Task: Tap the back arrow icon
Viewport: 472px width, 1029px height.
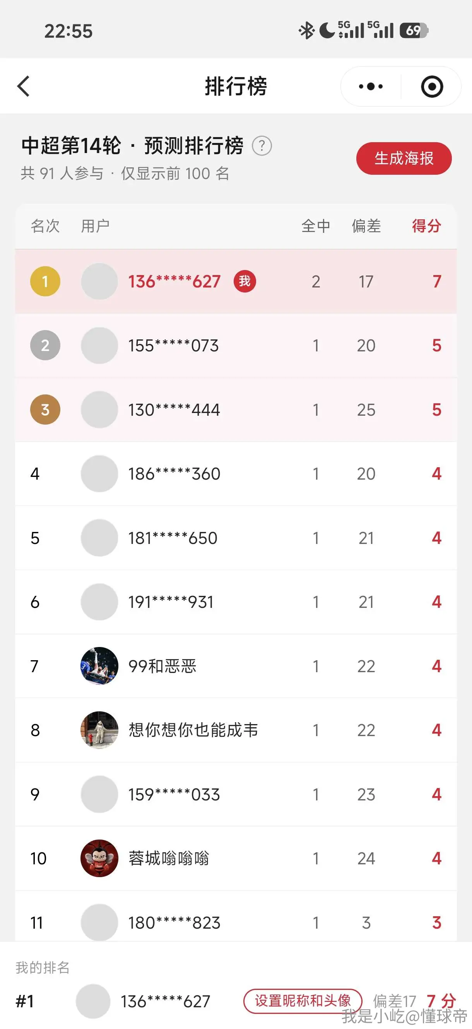Action: [24, 86]
